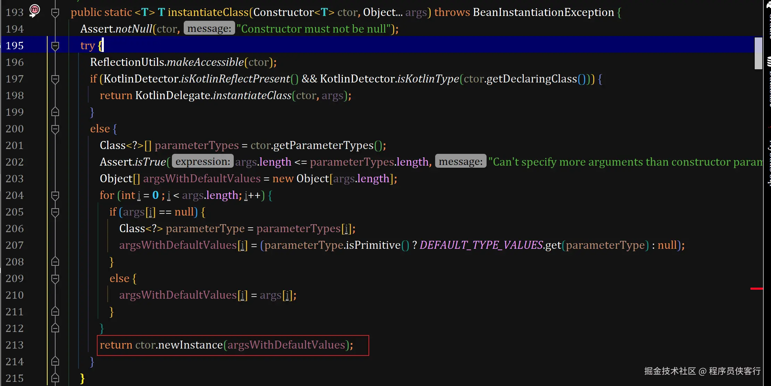Click the fold end marker on line 199

55,112
